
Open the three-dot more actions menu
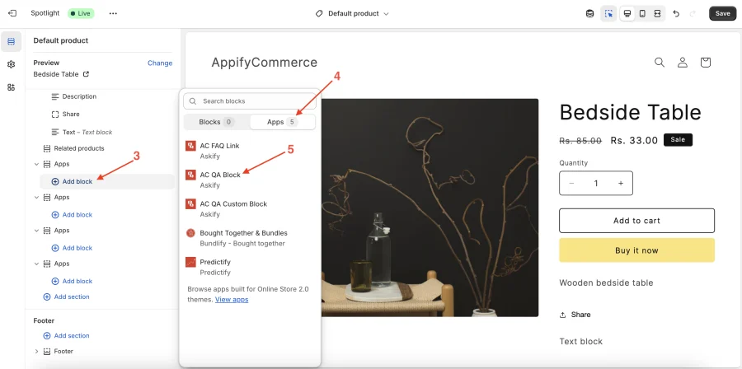point(113,14)
